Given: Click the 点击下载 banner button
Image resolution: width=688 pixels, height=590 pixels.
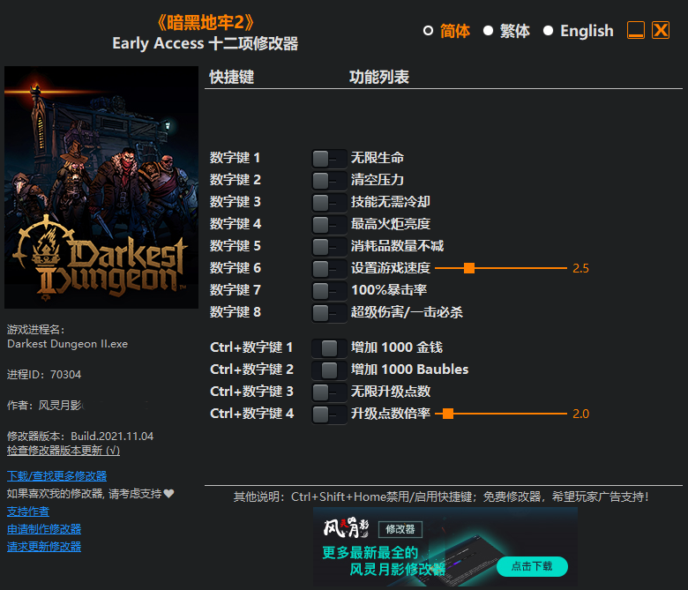Looking at the screenshot, I should (532, 566).
